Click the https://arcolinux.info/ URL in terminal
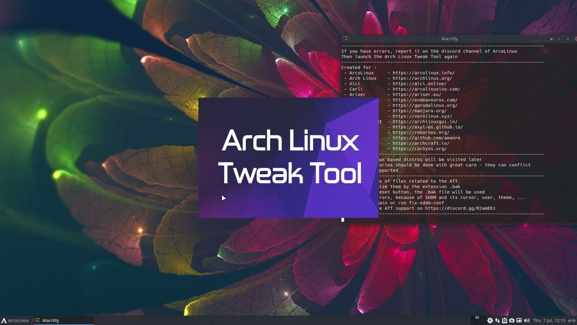 424,73
